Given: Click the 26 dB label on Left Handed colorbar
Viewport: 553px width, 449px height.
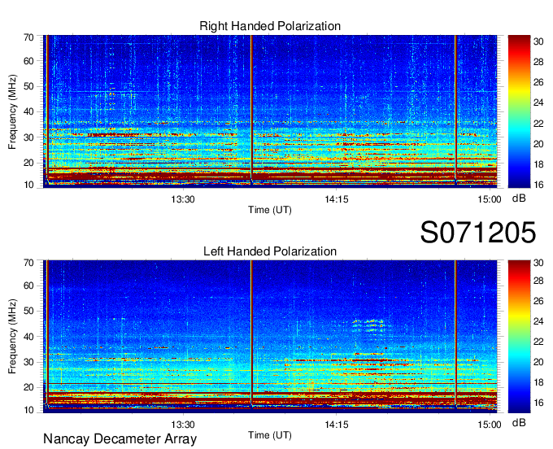Looking at the screenshot, I should 538,301.
